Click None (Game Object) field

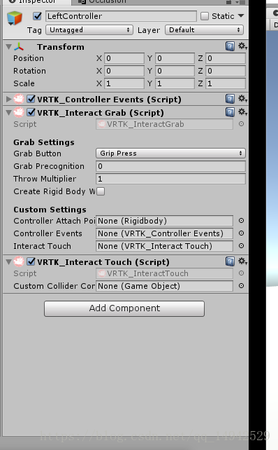[164, 286]
